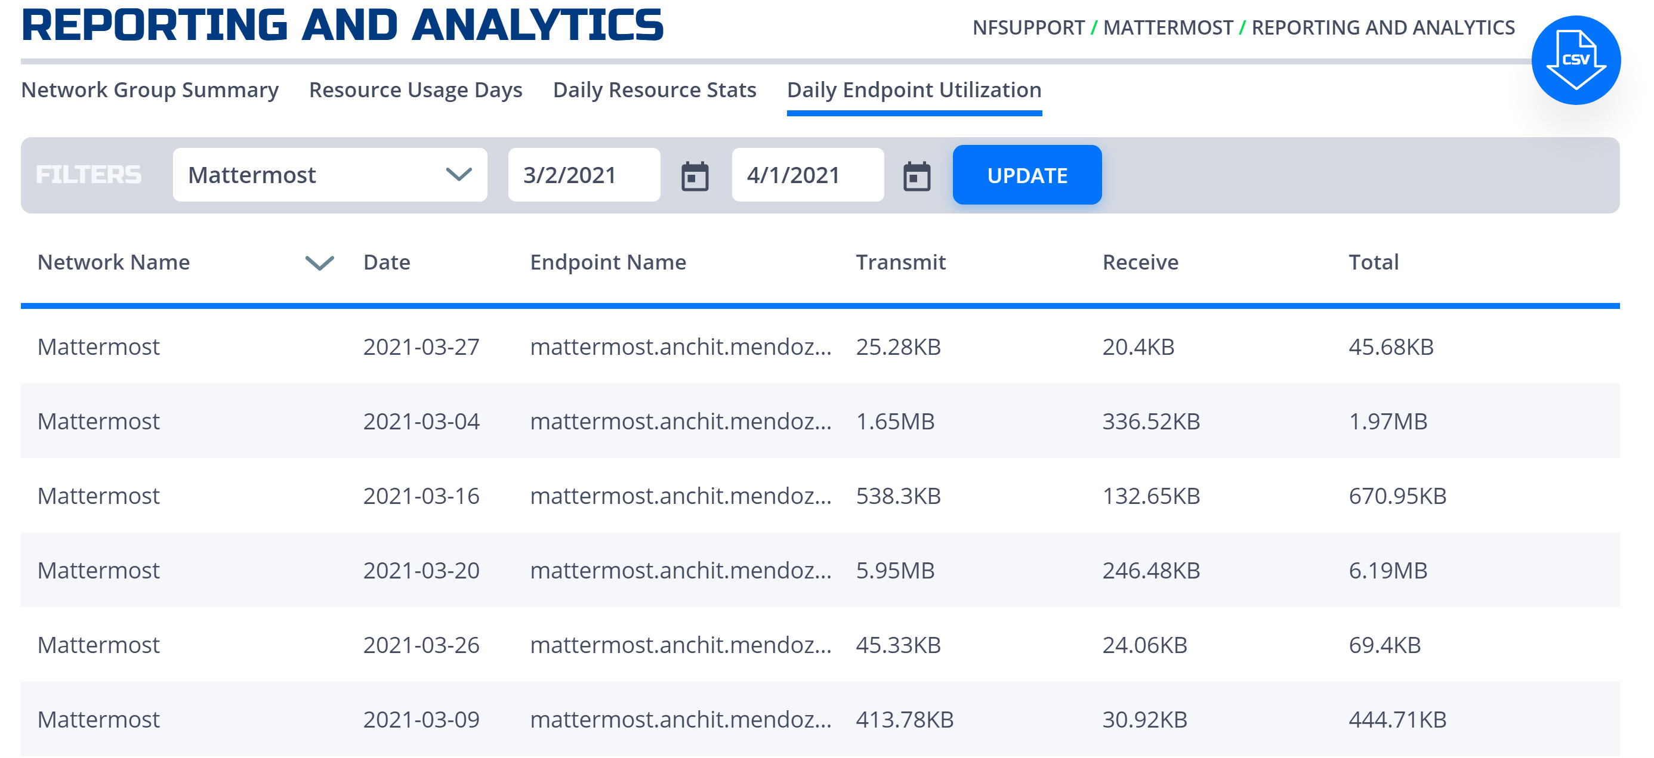Click endpoint name in 2021-03-27 row

coord(681,346)
